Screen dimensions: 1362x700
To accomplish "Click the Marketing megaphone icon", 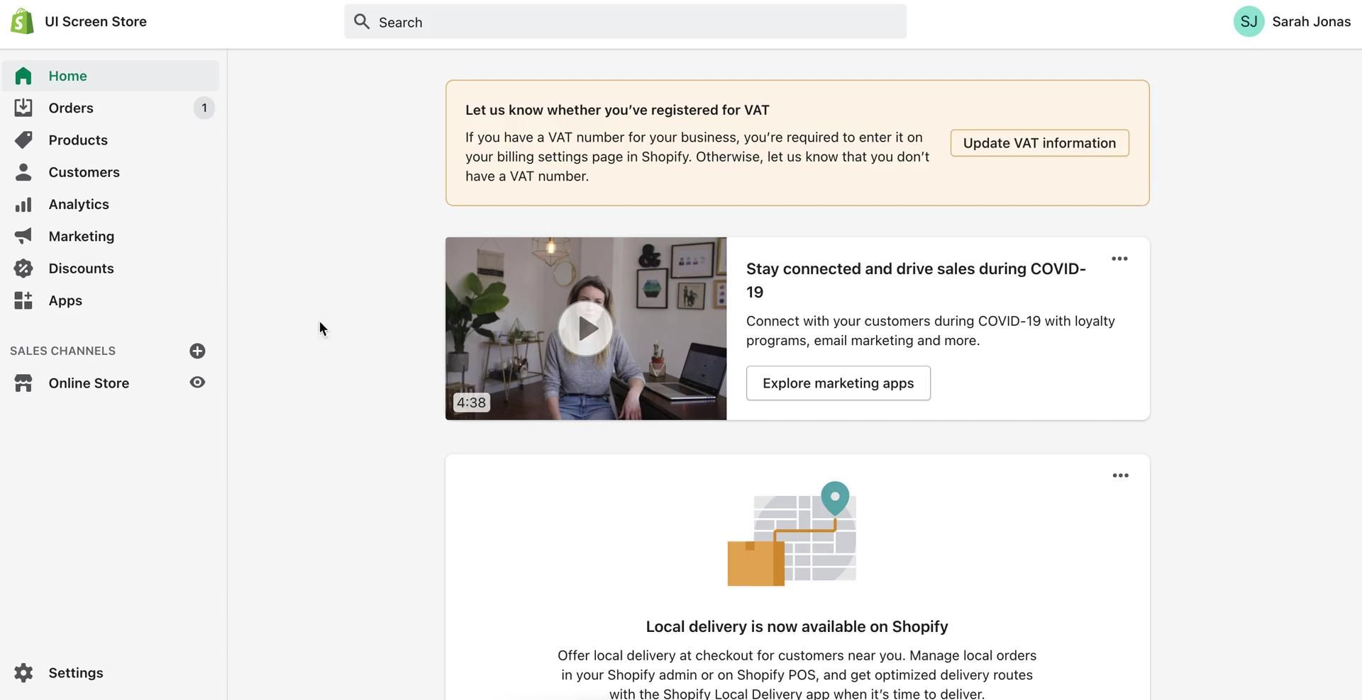I will point(23,236).
